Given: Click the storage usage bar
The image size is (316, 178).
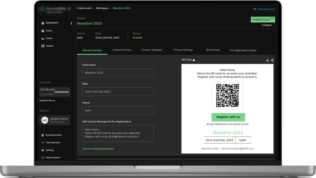Looking at the screenshot, I should 62,92.
